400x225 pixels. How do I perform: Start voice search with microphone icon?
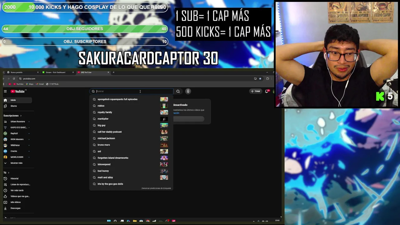[x=188, y=91]
